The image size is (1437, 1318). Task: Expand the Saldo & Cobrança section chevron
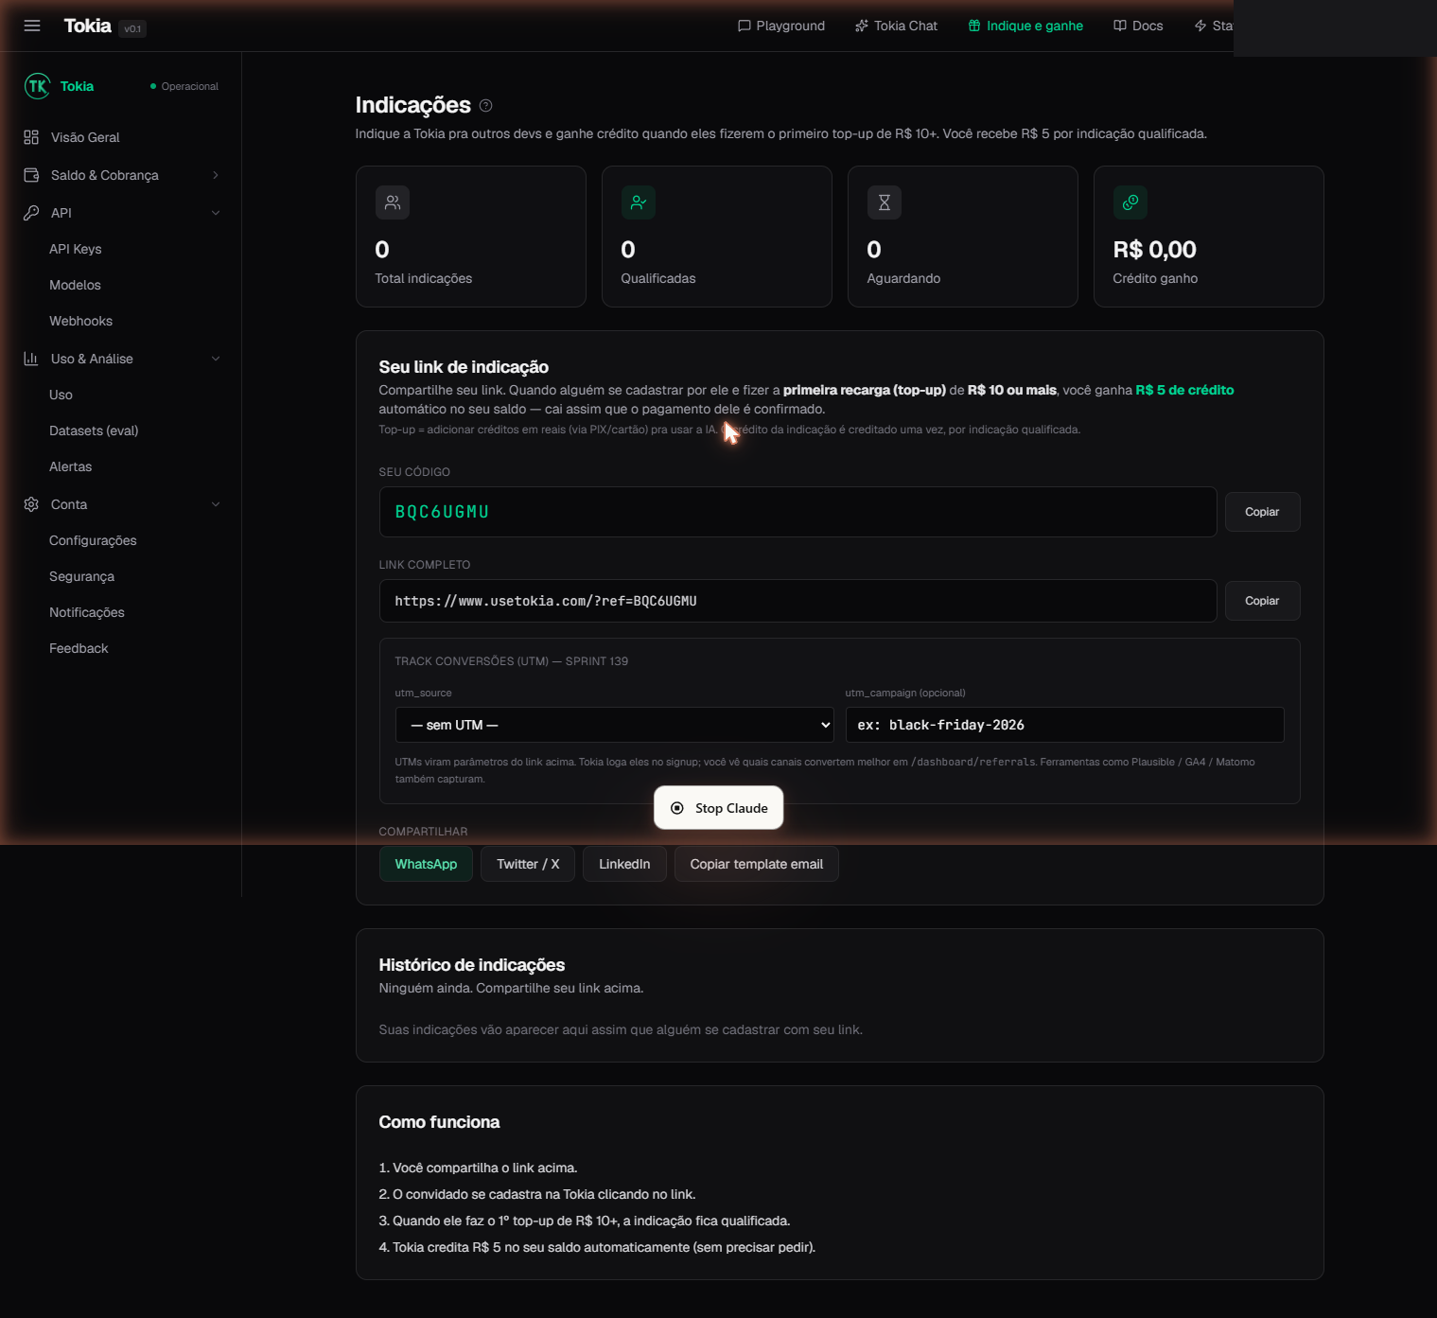tap(216, 175)
